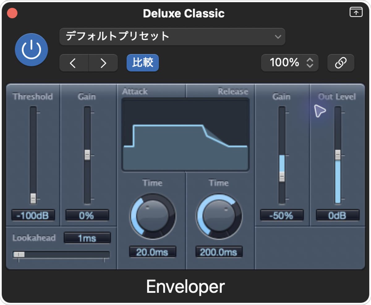Click the 比較 compare button

(143, 63)
